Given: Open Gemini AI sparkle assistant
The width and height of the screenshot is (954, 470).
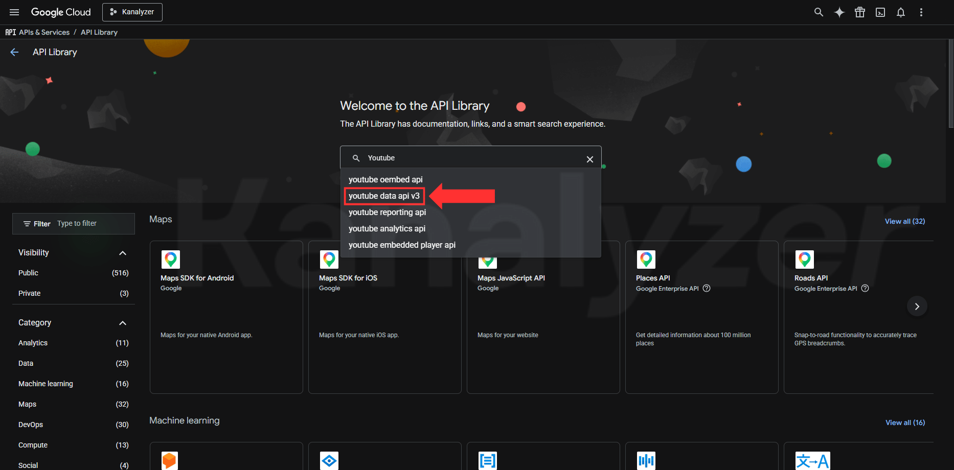Looking at the screenshot, I should click(839, 12).
